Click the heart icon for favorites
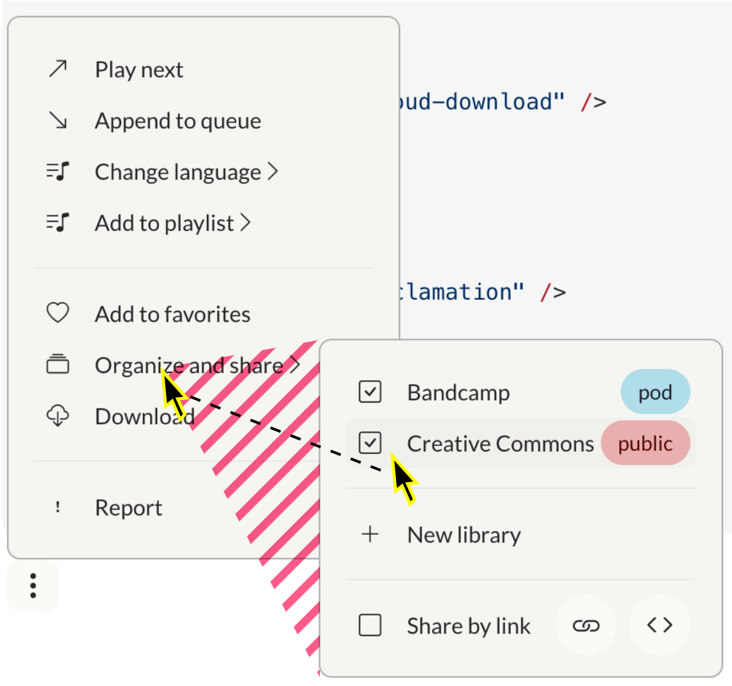The width and height of the screenshot is (732, 686). 58,314
